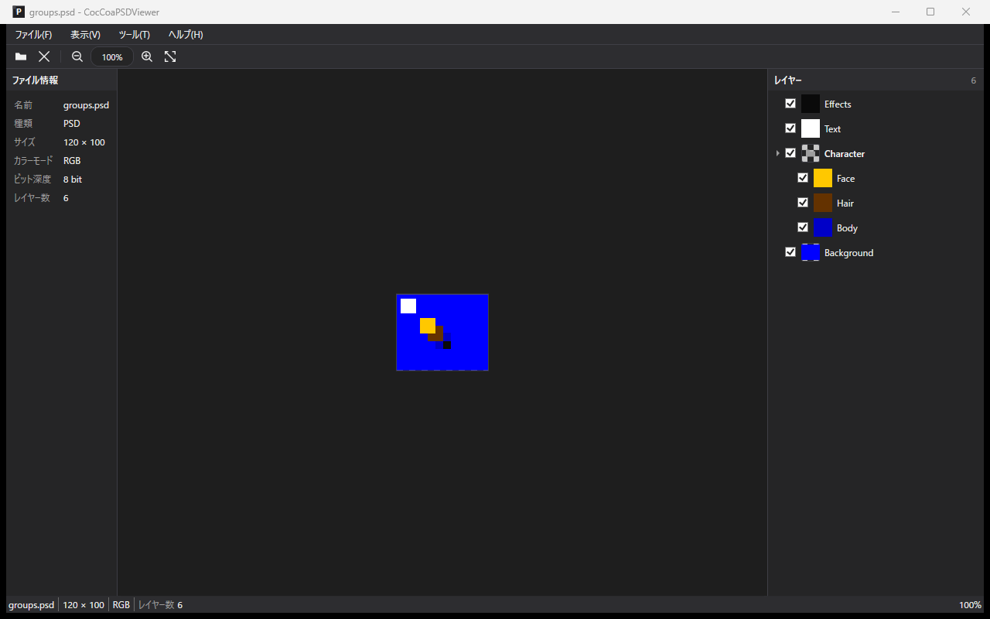This screenshot has width=990, height=619.
Task: Zoom out using the minus magnifier
Action: pos(77,56)
